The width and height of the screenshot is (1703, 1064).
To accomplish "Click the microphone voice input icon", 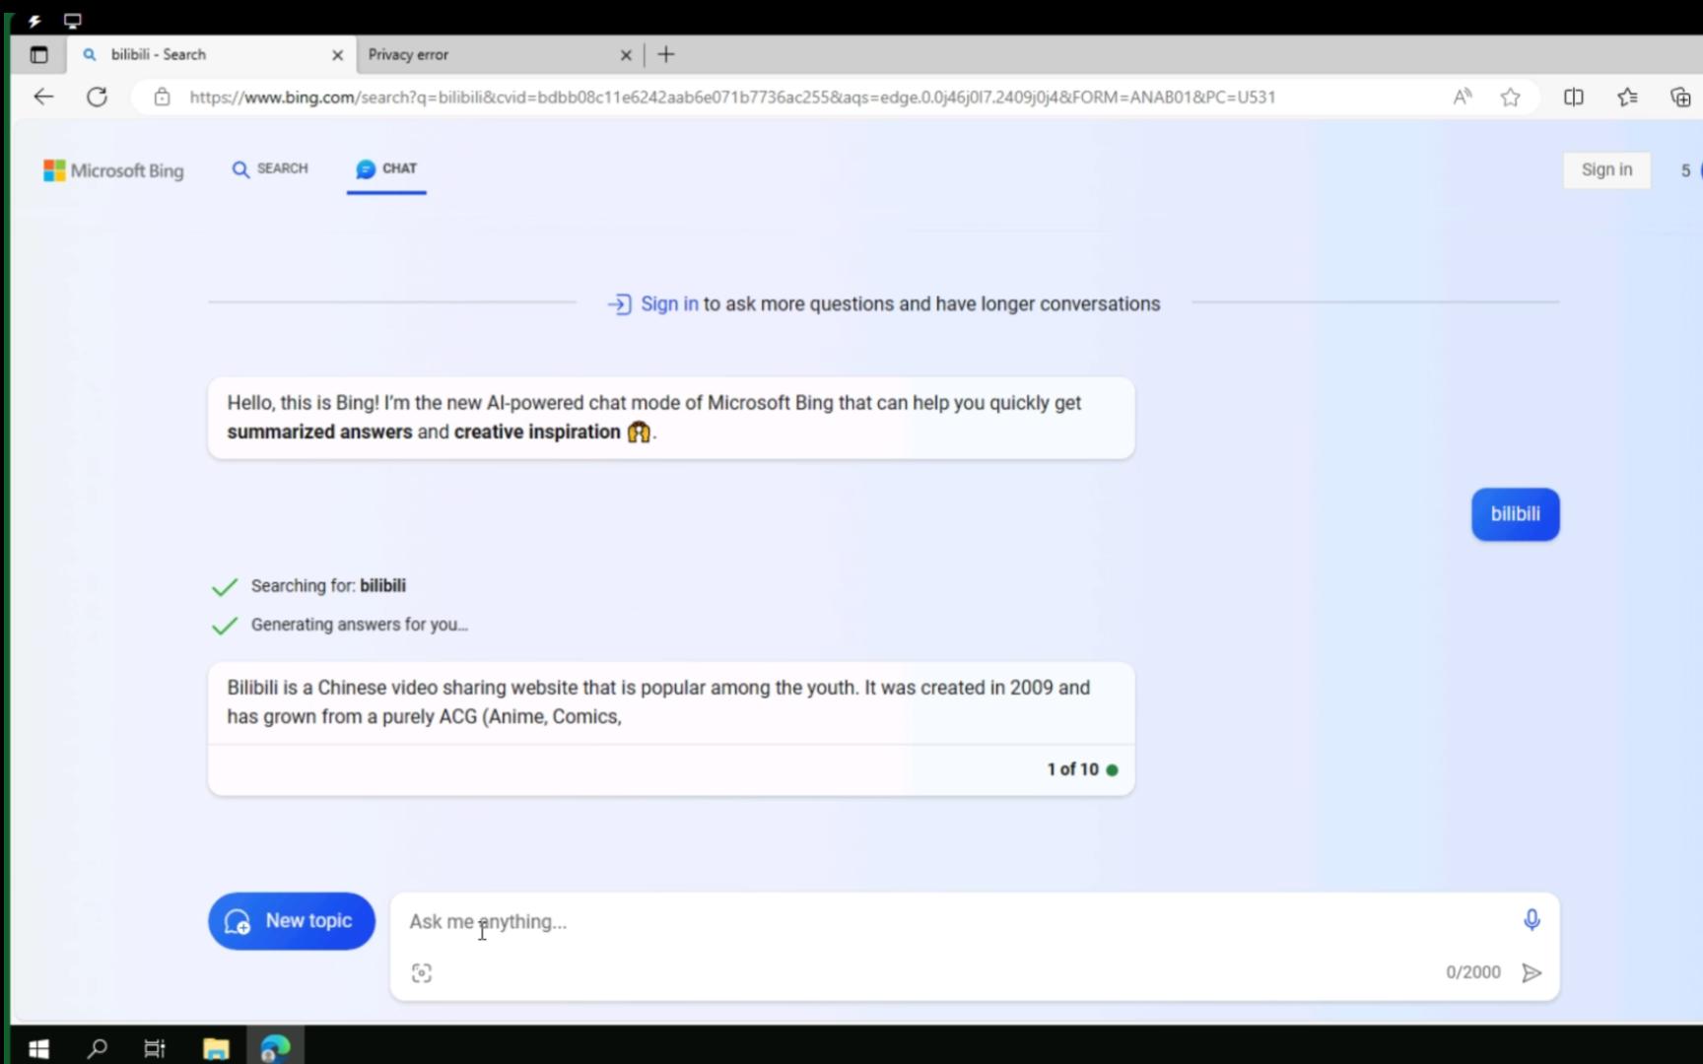I will point(1532,920).
